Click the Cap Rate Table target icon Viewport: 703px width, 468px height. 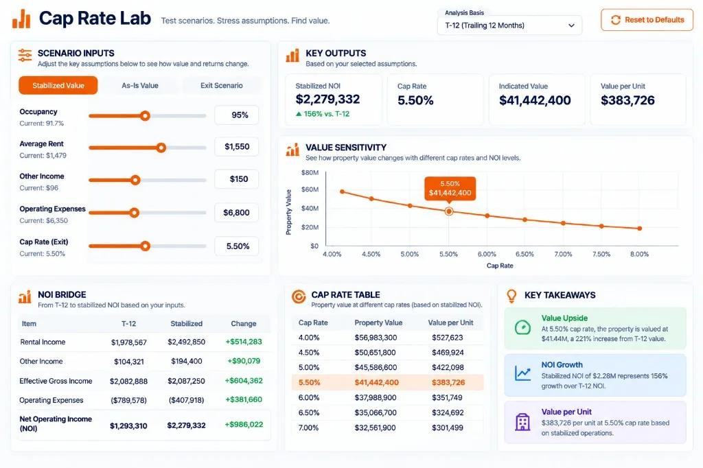pos(299,296)
